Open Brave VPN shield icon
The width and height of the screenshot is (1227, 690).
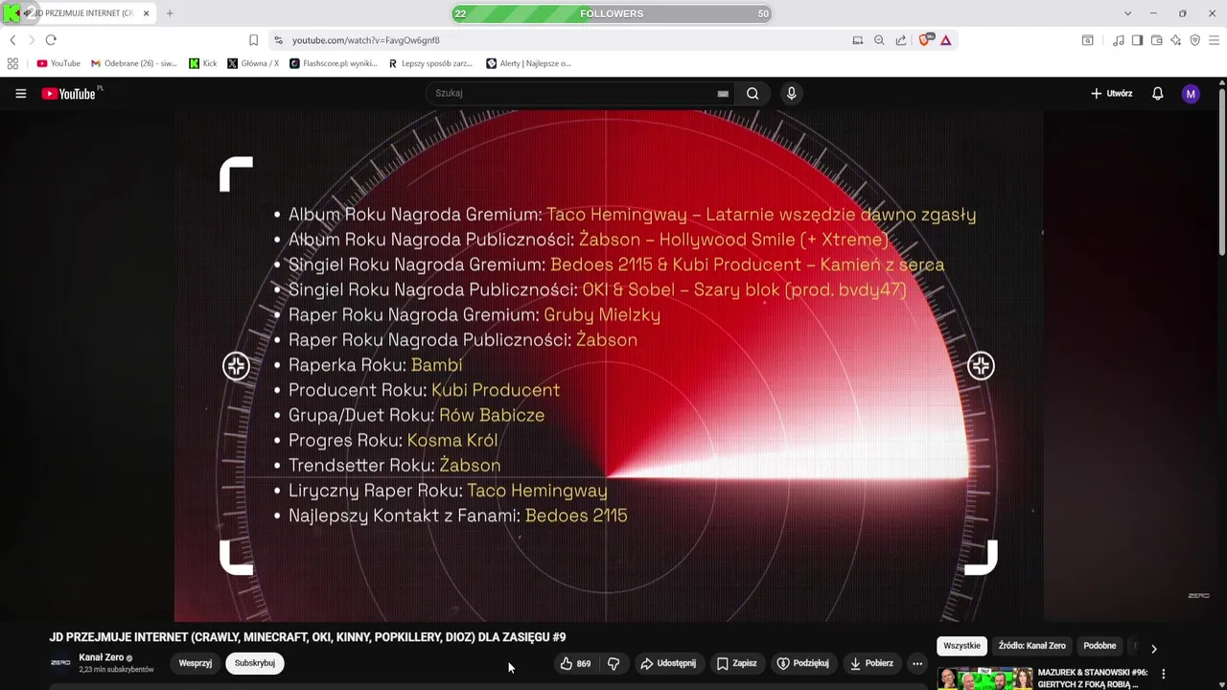coord(1194,40)
